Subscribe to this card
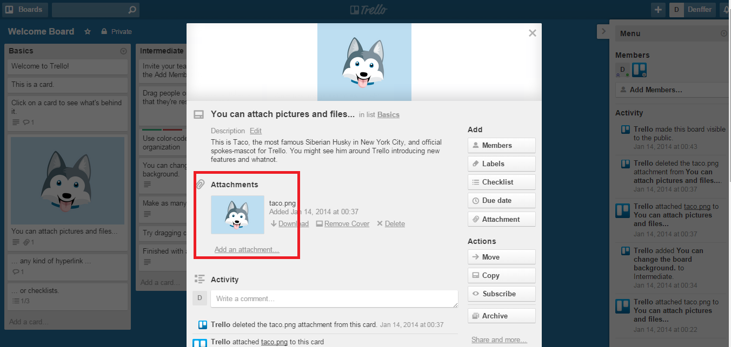 pyautogui.click(x=502, y=294)
